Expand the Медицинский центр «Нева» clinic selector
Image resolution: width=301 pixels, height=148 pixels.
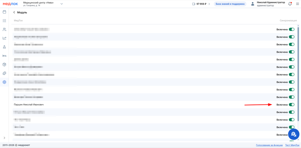(62, 4)
